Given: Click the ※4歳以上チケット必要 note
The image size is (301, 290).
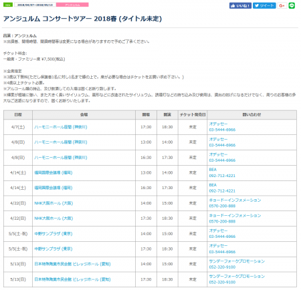Looking at the screenshot, I should pyautogui.click(x=24, y=83).
